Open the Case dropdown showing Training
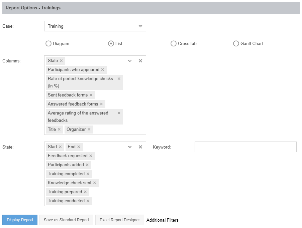 (x=95, y=26)
